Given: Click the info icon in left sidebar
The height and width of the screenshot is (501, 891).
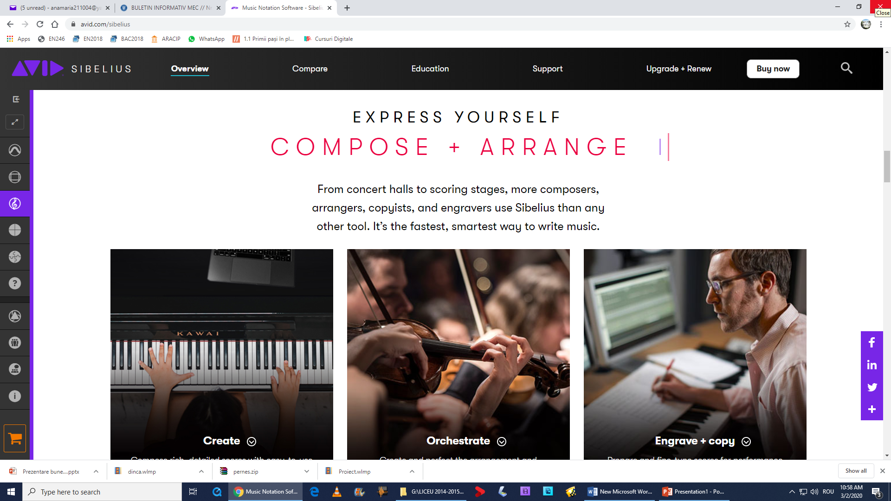Looking at the screenshot, I should tap(15, 396).
